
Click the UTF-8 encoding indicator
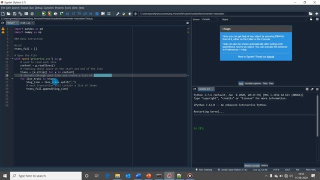point(276,169)
